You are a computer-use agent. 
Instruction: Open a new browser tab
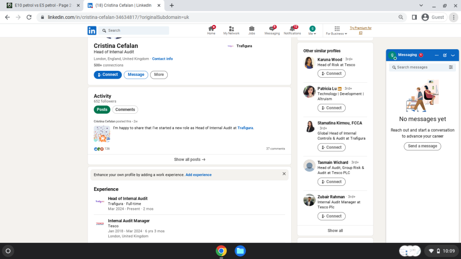pyautogui.click(x=171, y=6)
